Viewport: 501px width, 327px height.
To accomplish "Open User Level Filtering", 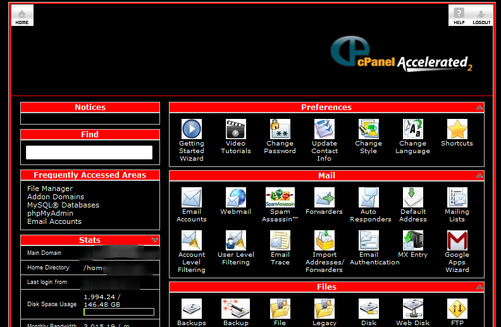I will [x=235, y=240].
